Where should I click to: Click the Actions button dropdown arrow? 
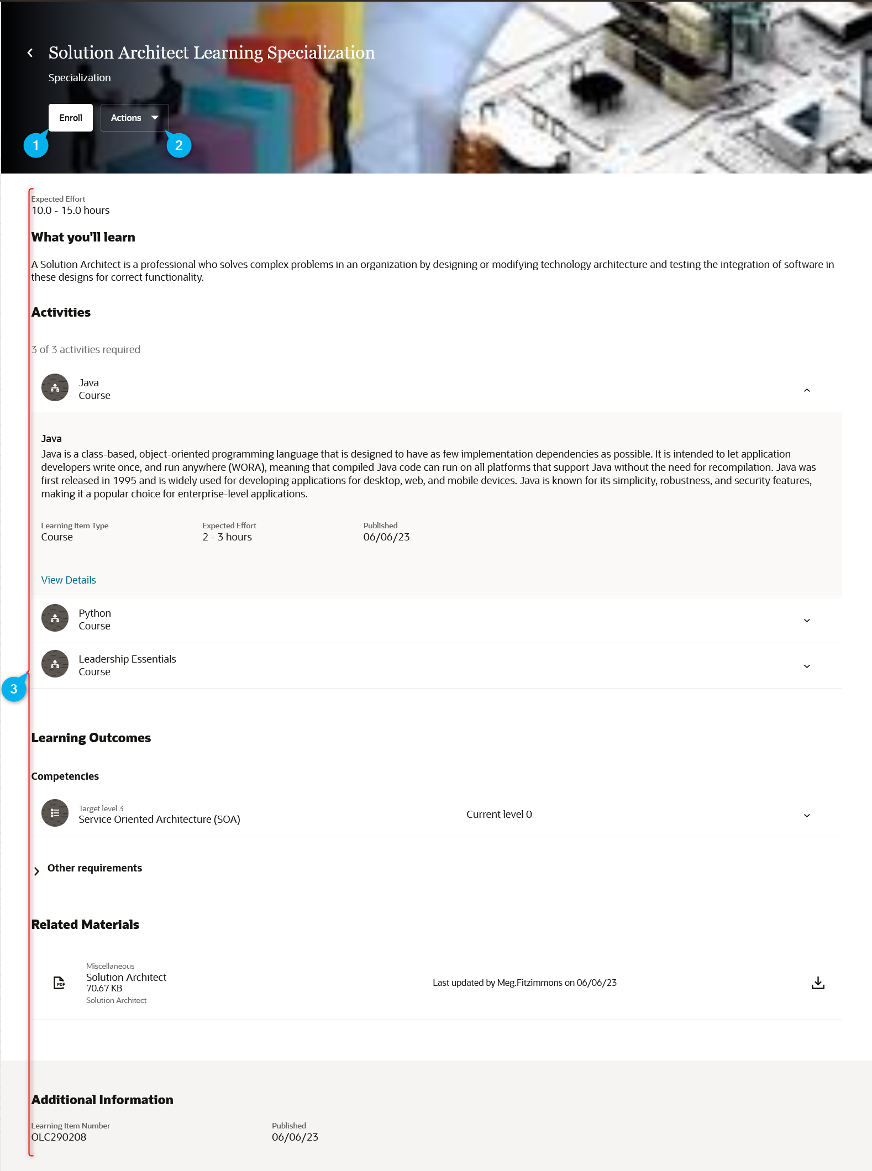(x=155, y=118)
